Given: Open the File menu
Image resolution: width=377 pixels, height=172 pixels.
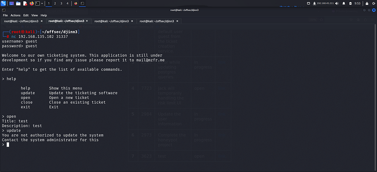Looking at the screenshot, I should point(5,15).
